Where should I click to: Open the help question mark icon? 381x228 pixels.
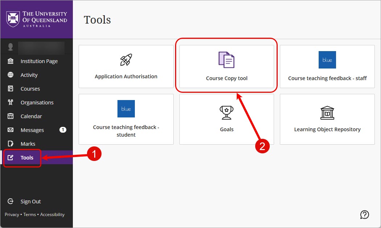364,215
